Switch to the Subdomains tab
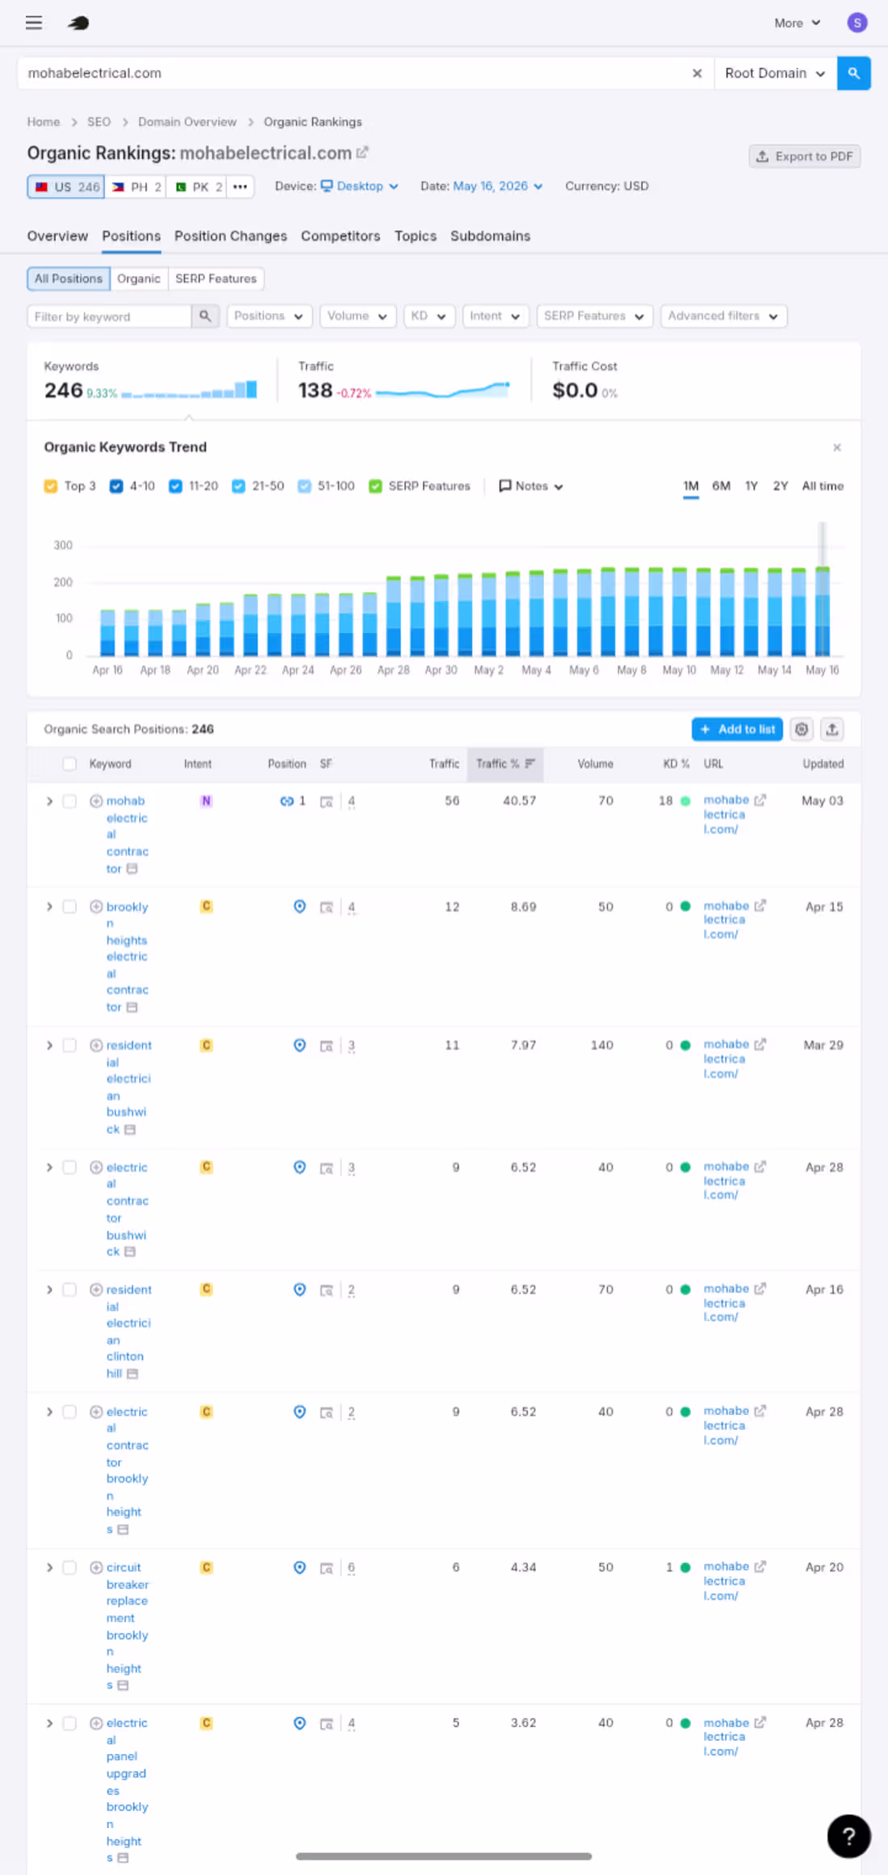The image size is (888, 1875). [490, 236]
